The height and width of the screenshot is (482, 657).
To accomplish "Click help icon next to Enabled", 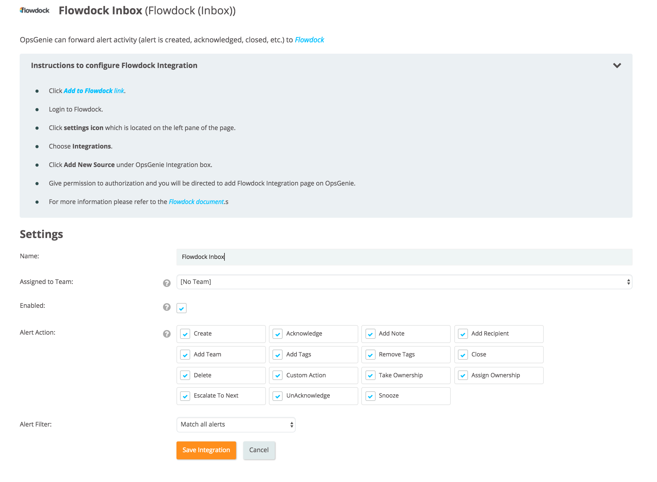I will click(167, 307).
